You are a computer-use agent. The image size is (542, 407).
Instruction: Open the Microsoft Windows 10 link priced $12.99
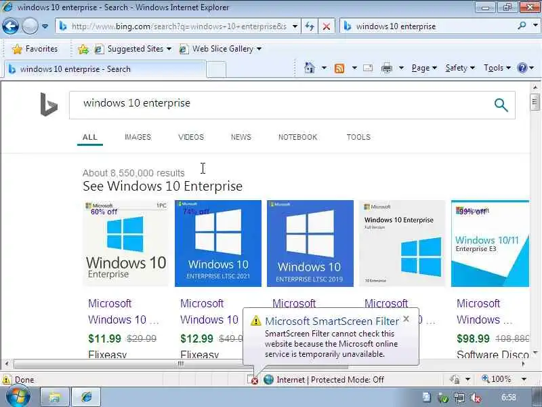coord(209,311)
